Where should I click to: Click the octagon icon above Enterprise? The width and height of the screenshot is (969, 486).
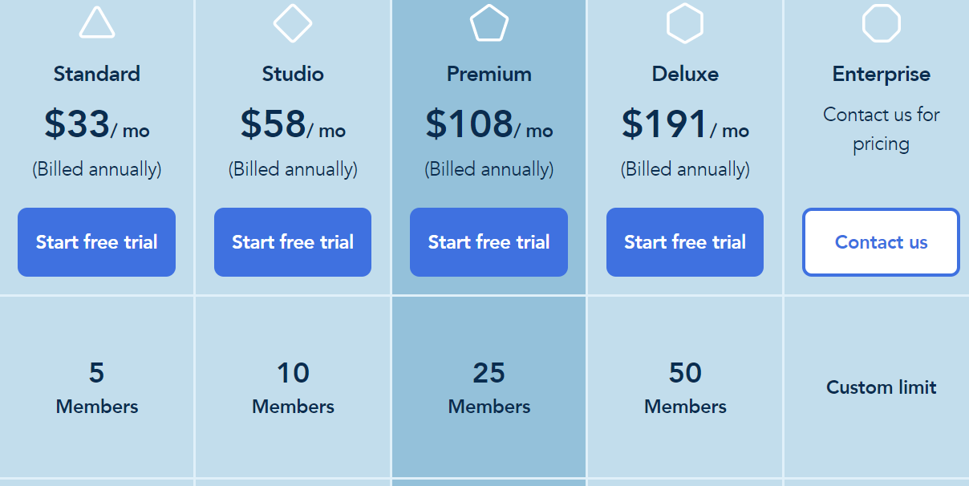[882, 22]
